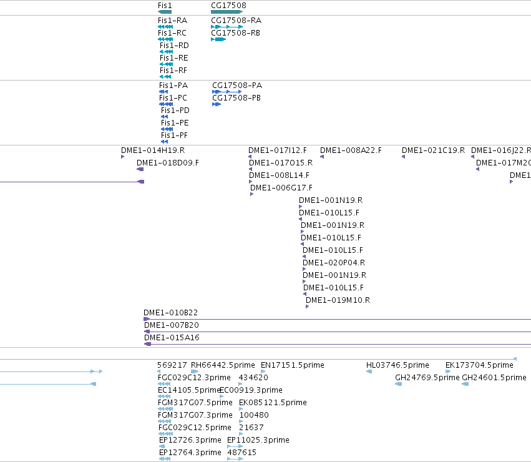This screenshot has height=462, width=531.
Task: Select transcript Fis1-RF
Action: click(x=173, y=71)
